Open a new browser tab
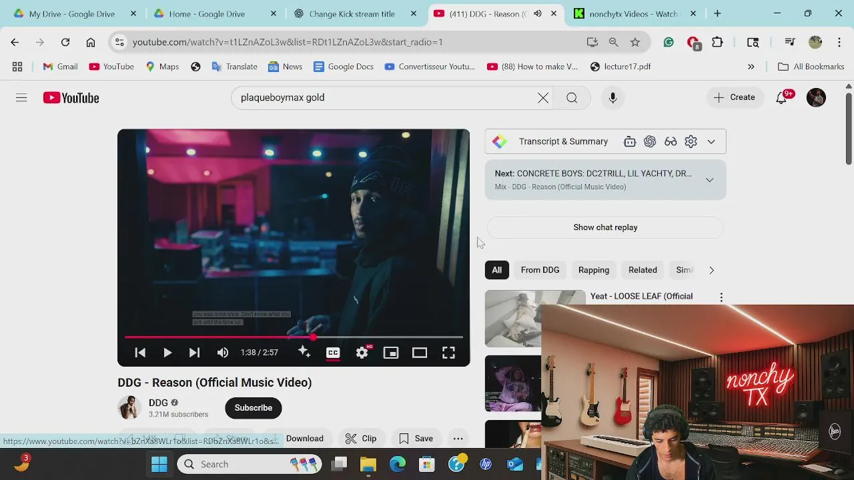 point(717,13)
